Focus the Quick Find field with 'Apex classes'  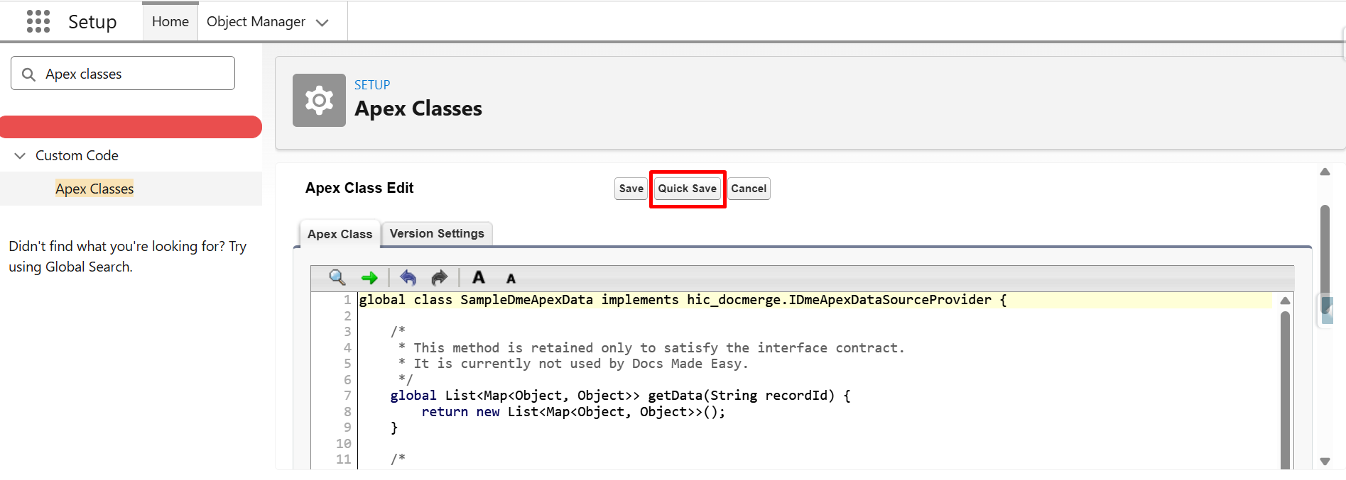(x=123, y=73)
